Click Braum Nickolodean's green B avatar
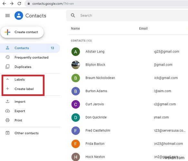The image size is (188, 161). coord(76,78)
